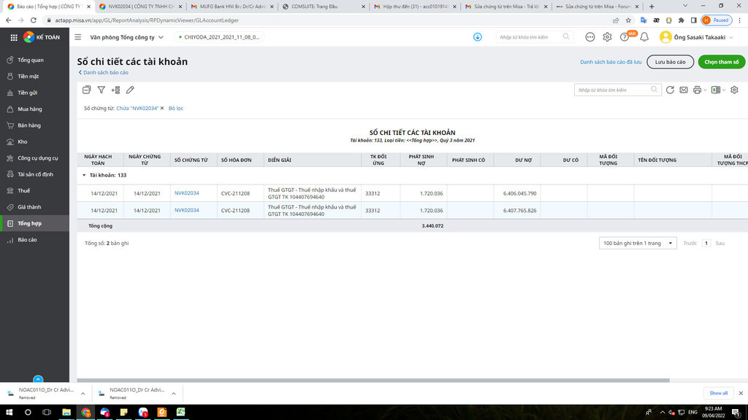Open report customization gear icon
The width and height of the screenshot is (748, 420).
pyautogui.click(x=734, y=90)
